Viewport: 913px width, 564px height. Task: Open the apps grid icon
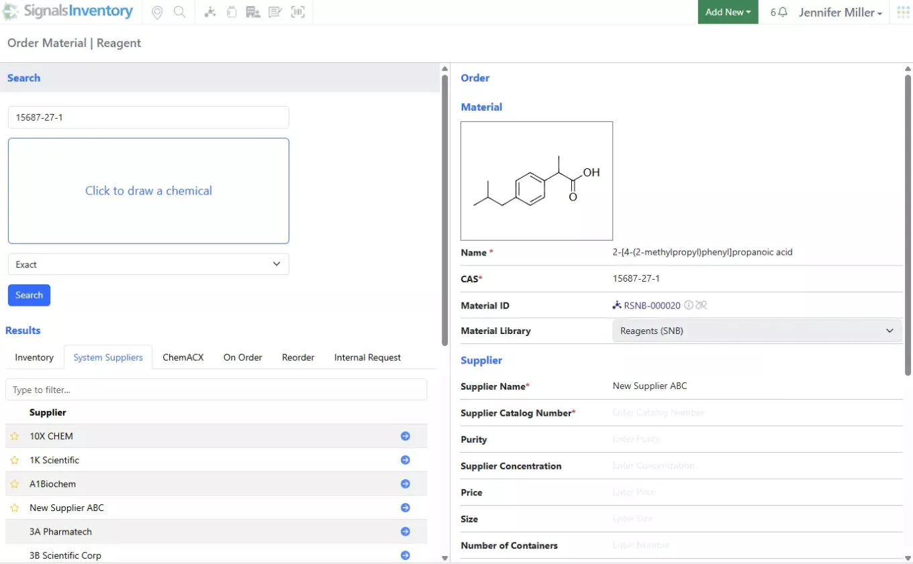[x=903, y=13]
